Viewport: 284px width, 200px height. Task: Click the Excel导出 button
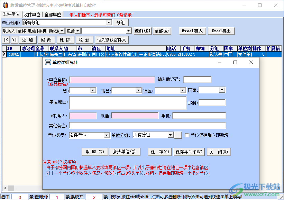click(x=221, y=31)
